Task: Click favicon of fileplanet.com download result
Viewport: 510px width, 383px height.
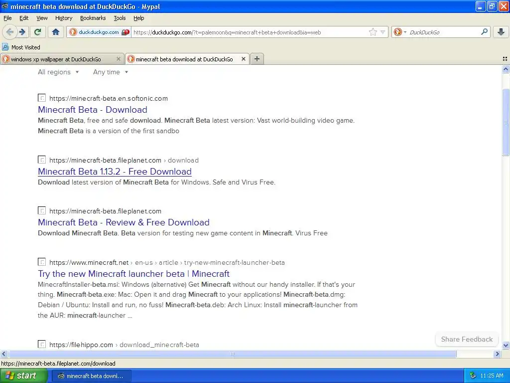Action: (42, 160)
